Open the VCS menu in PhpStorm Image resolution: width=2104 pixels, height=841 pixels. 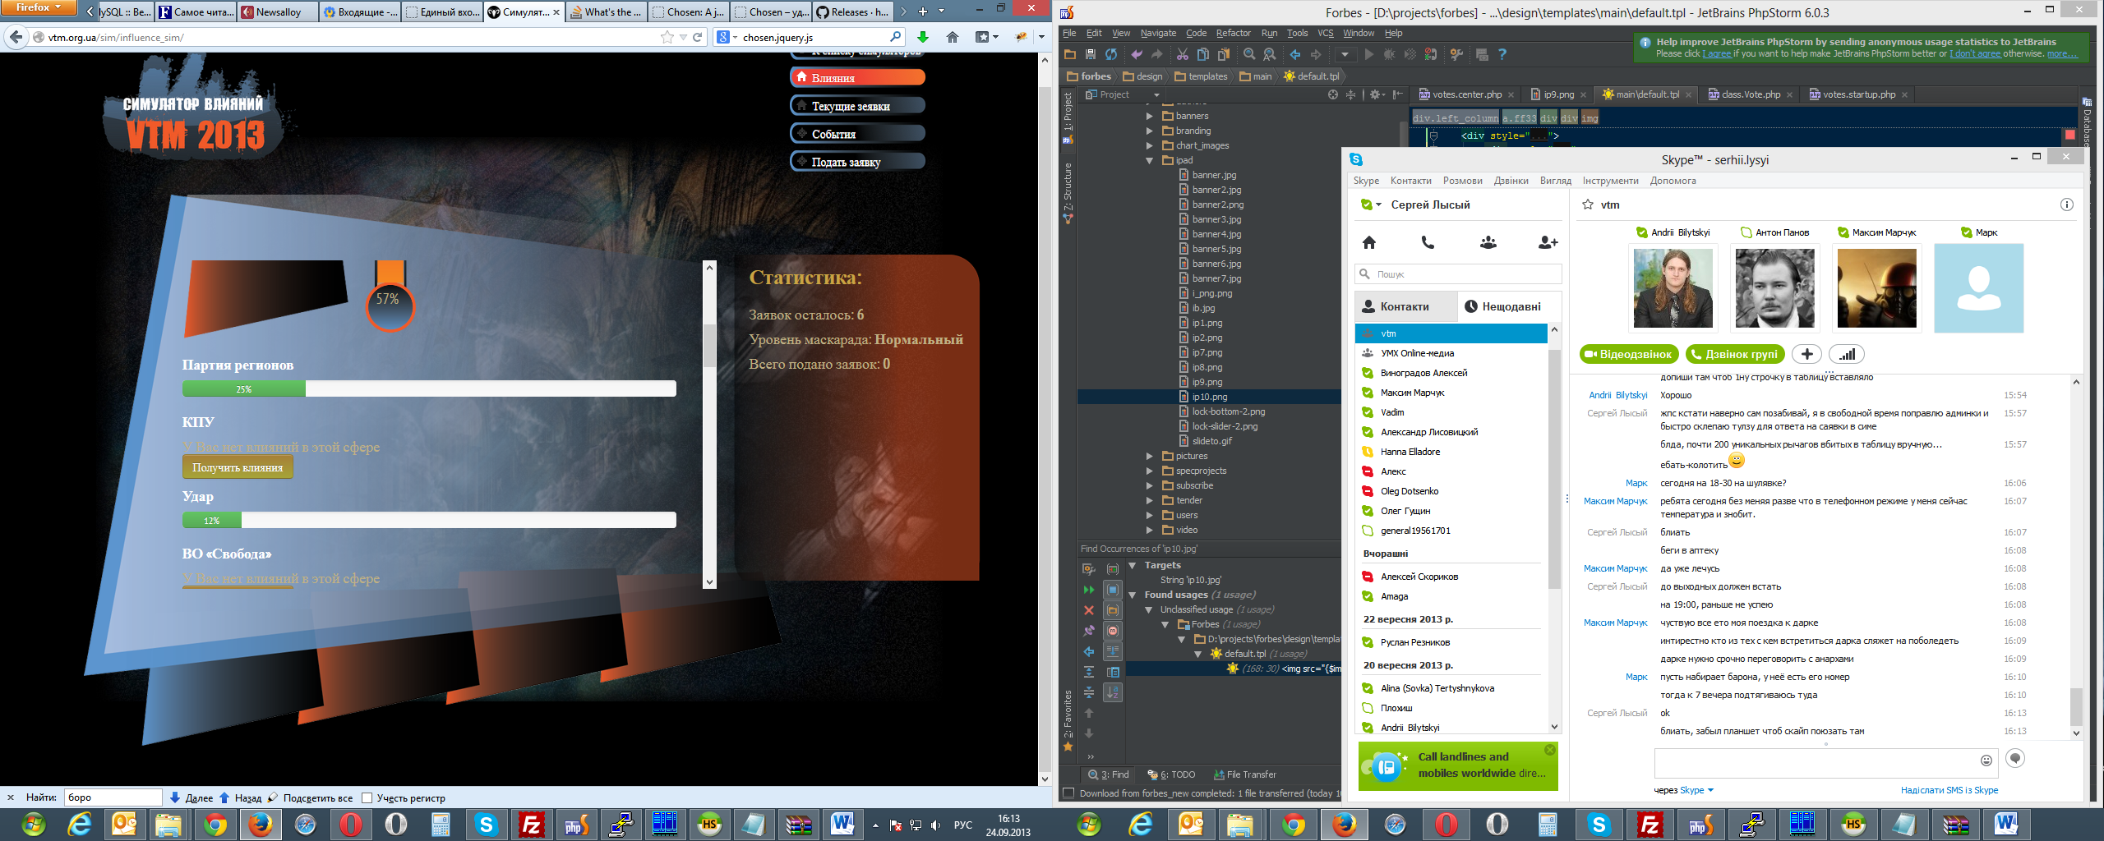1326,33
